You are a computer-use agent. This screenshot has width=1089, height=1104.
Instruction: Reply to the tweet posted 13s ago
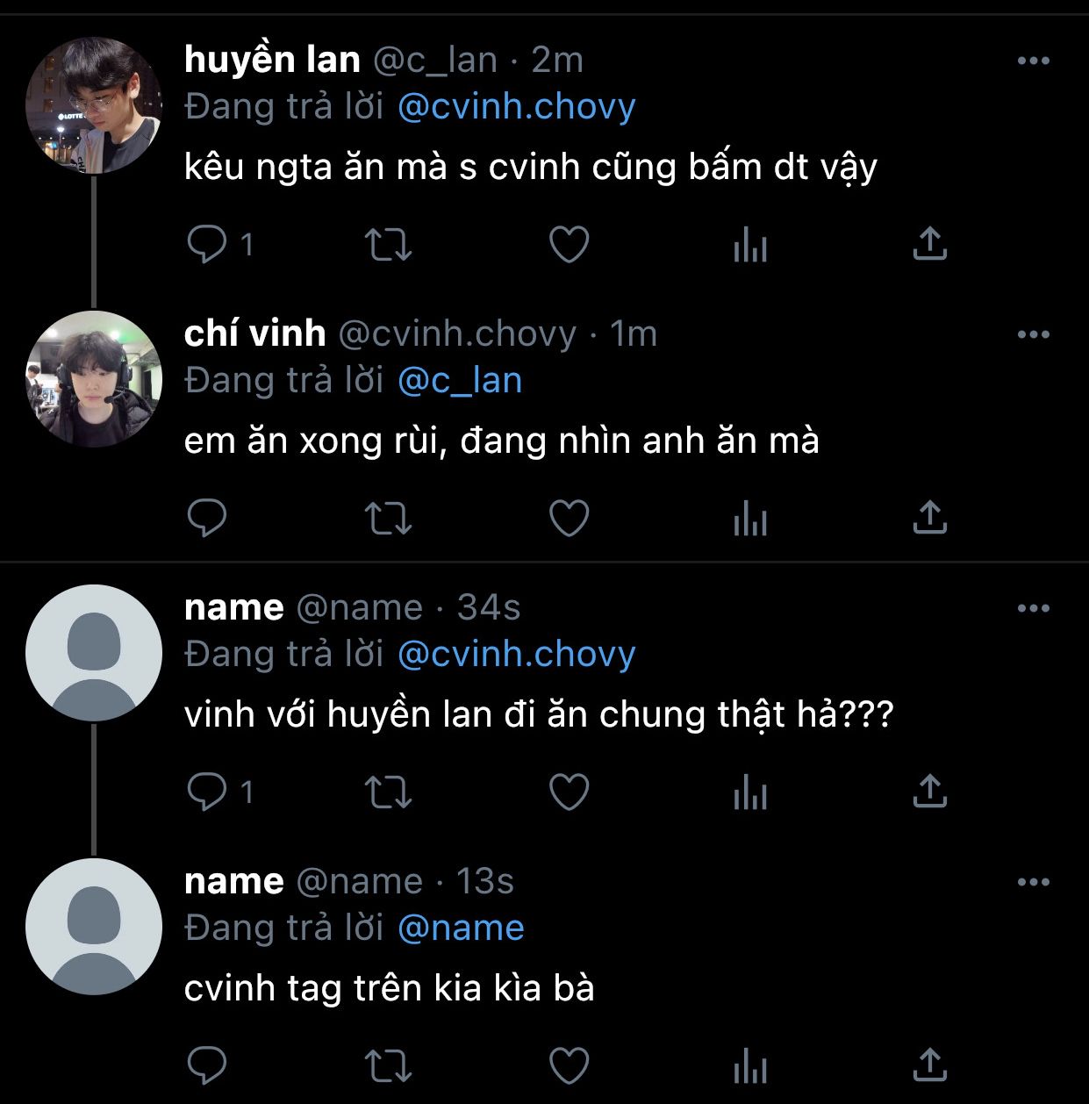click(x=207, y=1065)
